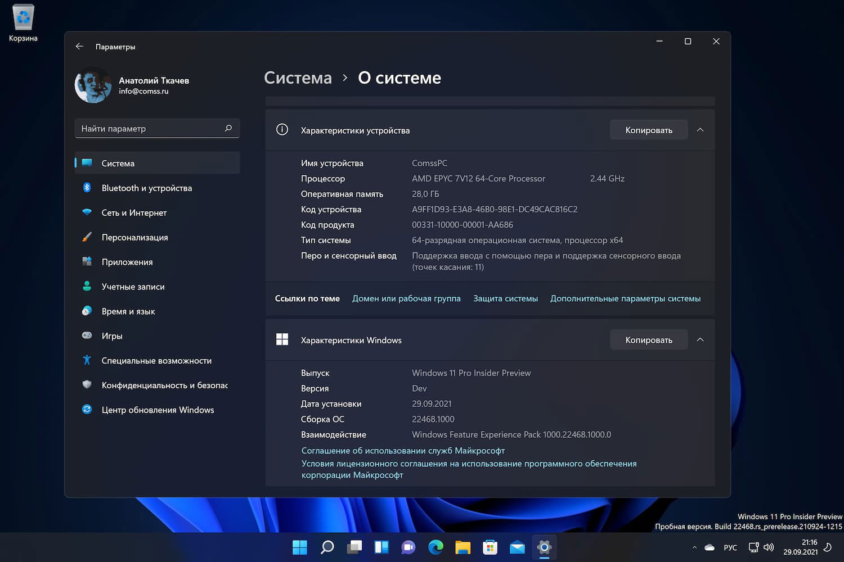
Task: Open Microsoft Store from the taskbar
Action: 490,547
